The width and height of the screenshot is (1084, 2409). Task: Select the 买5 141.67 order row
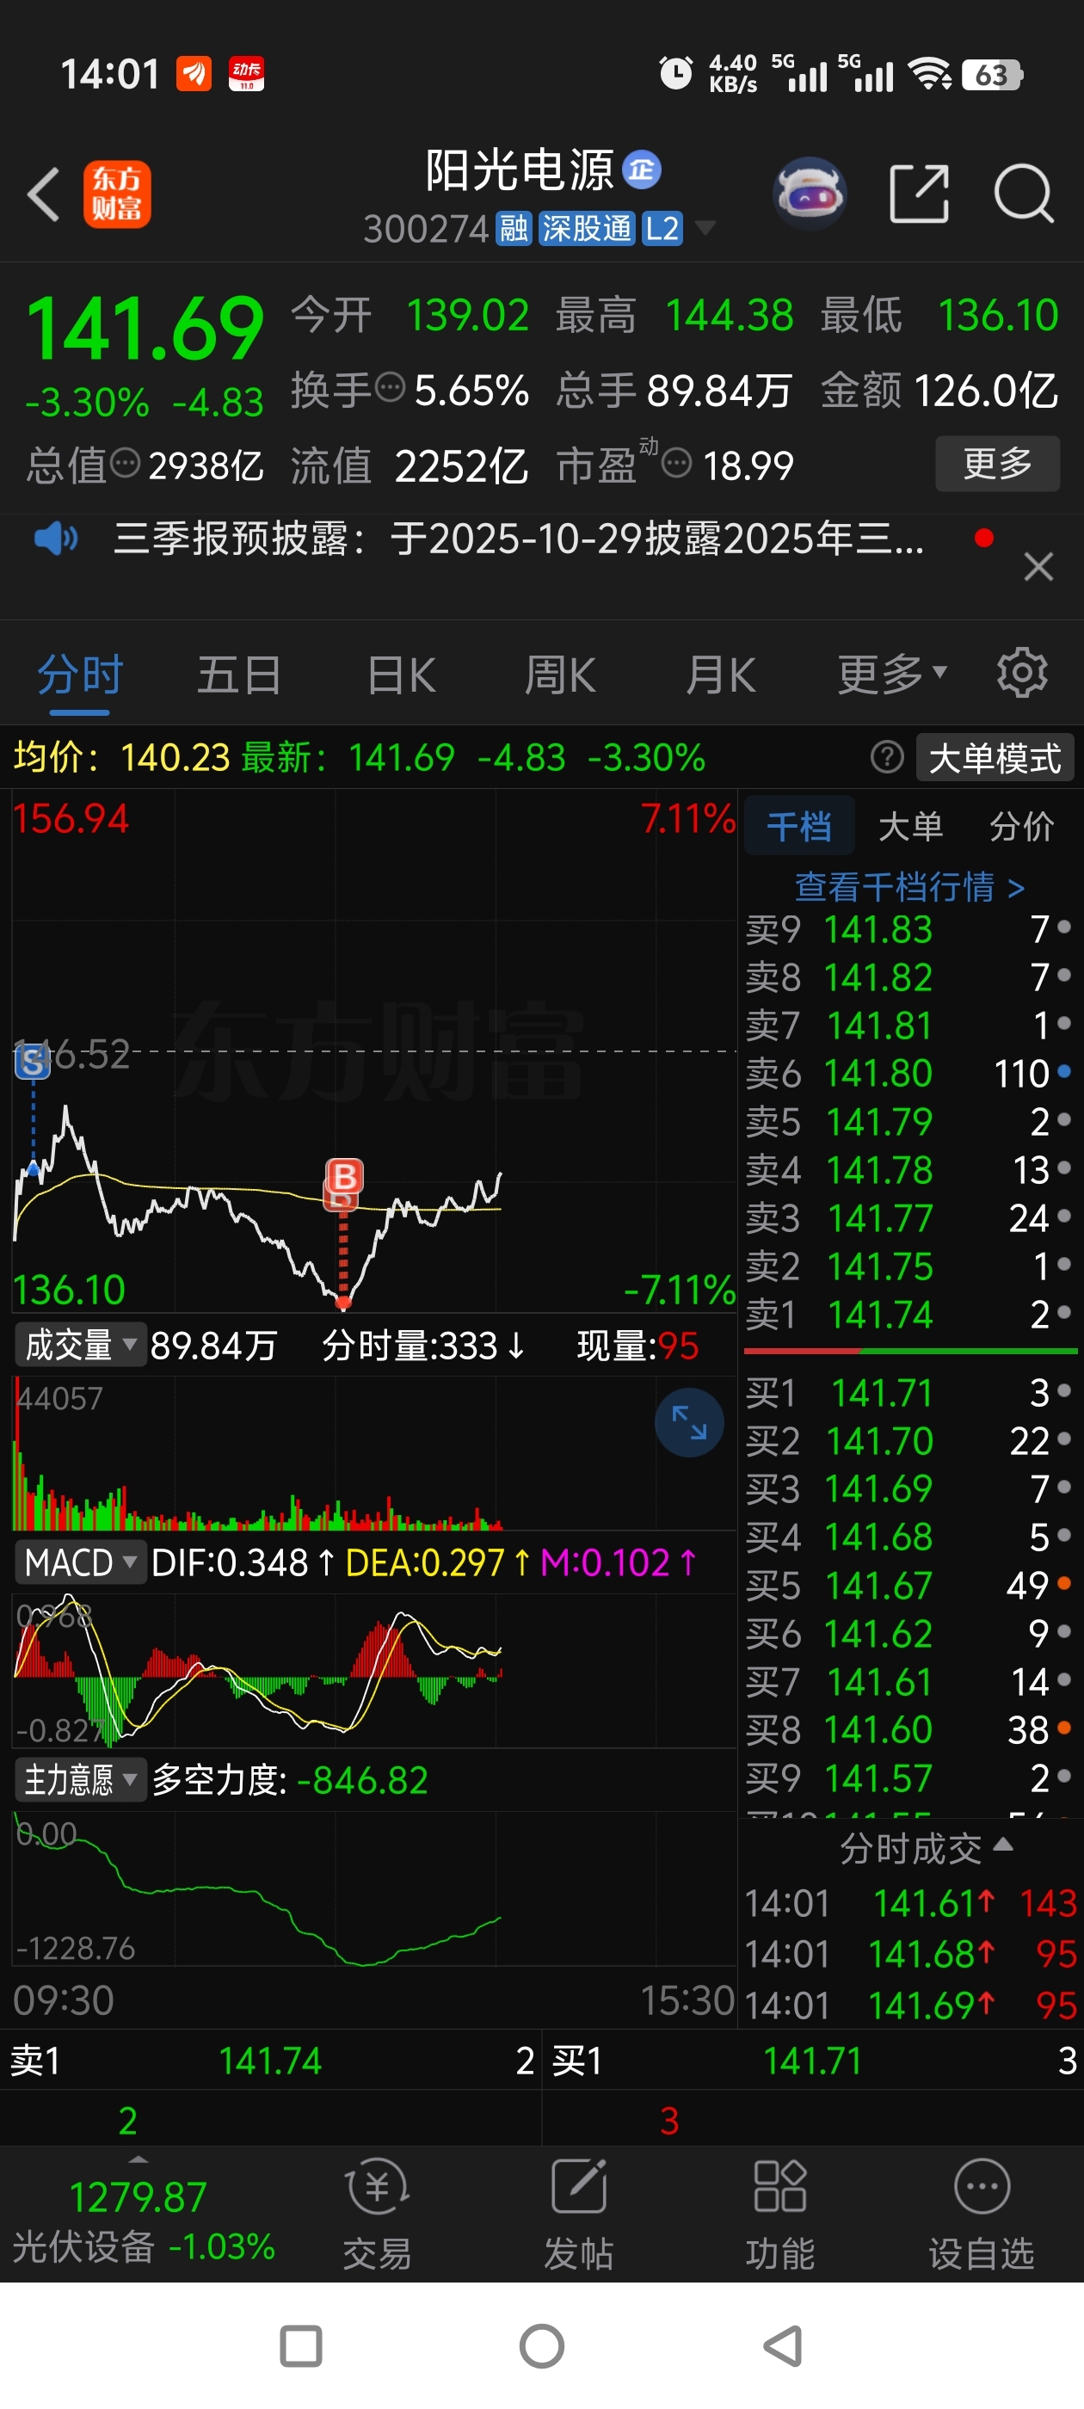pos(909,1585)
